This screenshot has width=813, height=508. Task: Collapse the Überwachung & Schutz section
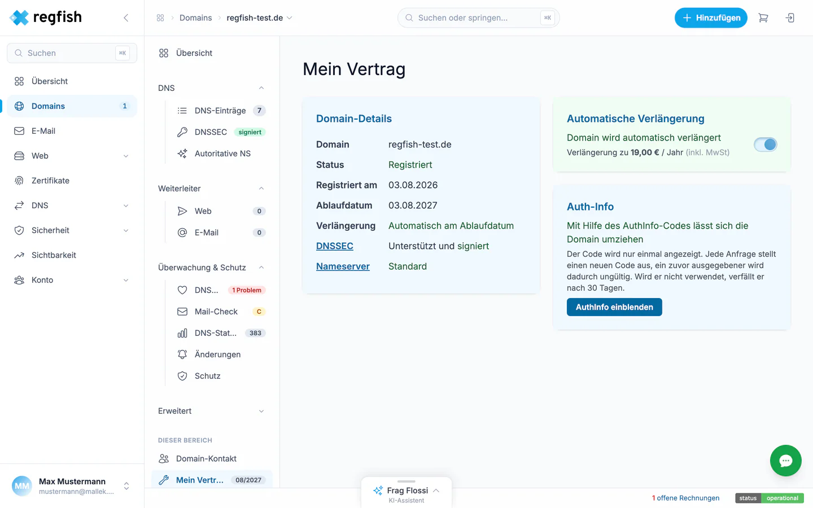pos(261,268)
